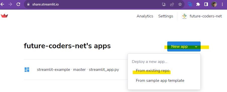227x92 pixels.
Task: Click the New app button
Action: click(x=184, y=46)
